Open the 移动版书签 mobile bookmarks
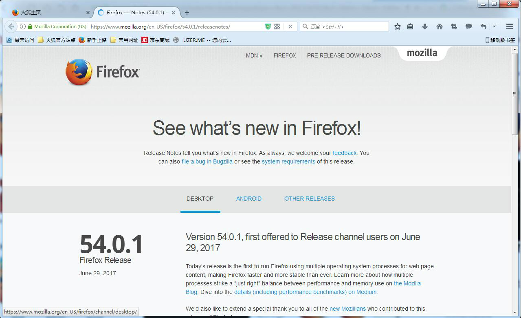This screenshot has width=521, height=318. (x=500, y=40)
